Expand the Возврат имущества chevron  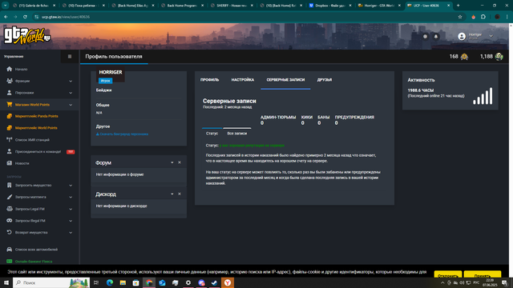coord(71,233)
